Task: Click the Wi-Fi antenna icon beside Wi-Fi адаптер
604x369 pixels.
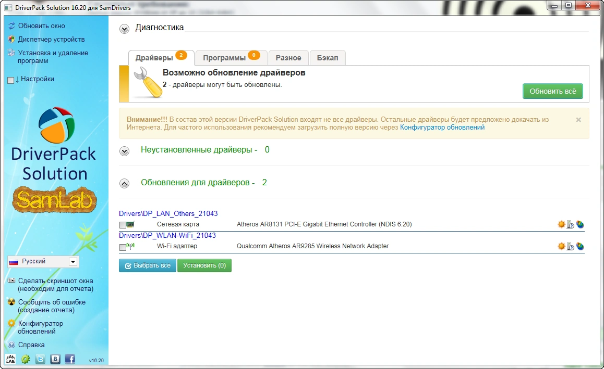Action: click(130, 246)
